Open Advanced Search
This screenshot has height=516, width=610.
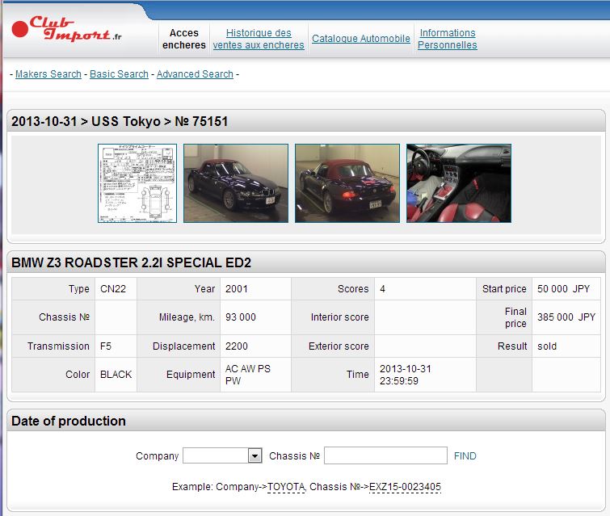(x=195, y=74)
